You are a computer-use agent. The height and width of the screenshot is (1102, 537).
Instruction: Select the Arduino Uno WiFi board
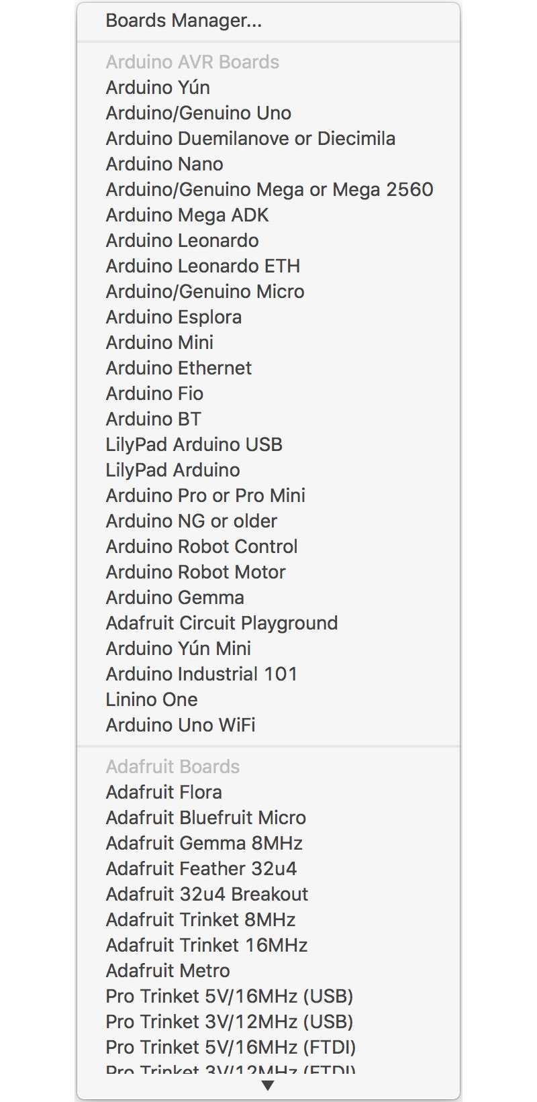click(x=179, y=725)
